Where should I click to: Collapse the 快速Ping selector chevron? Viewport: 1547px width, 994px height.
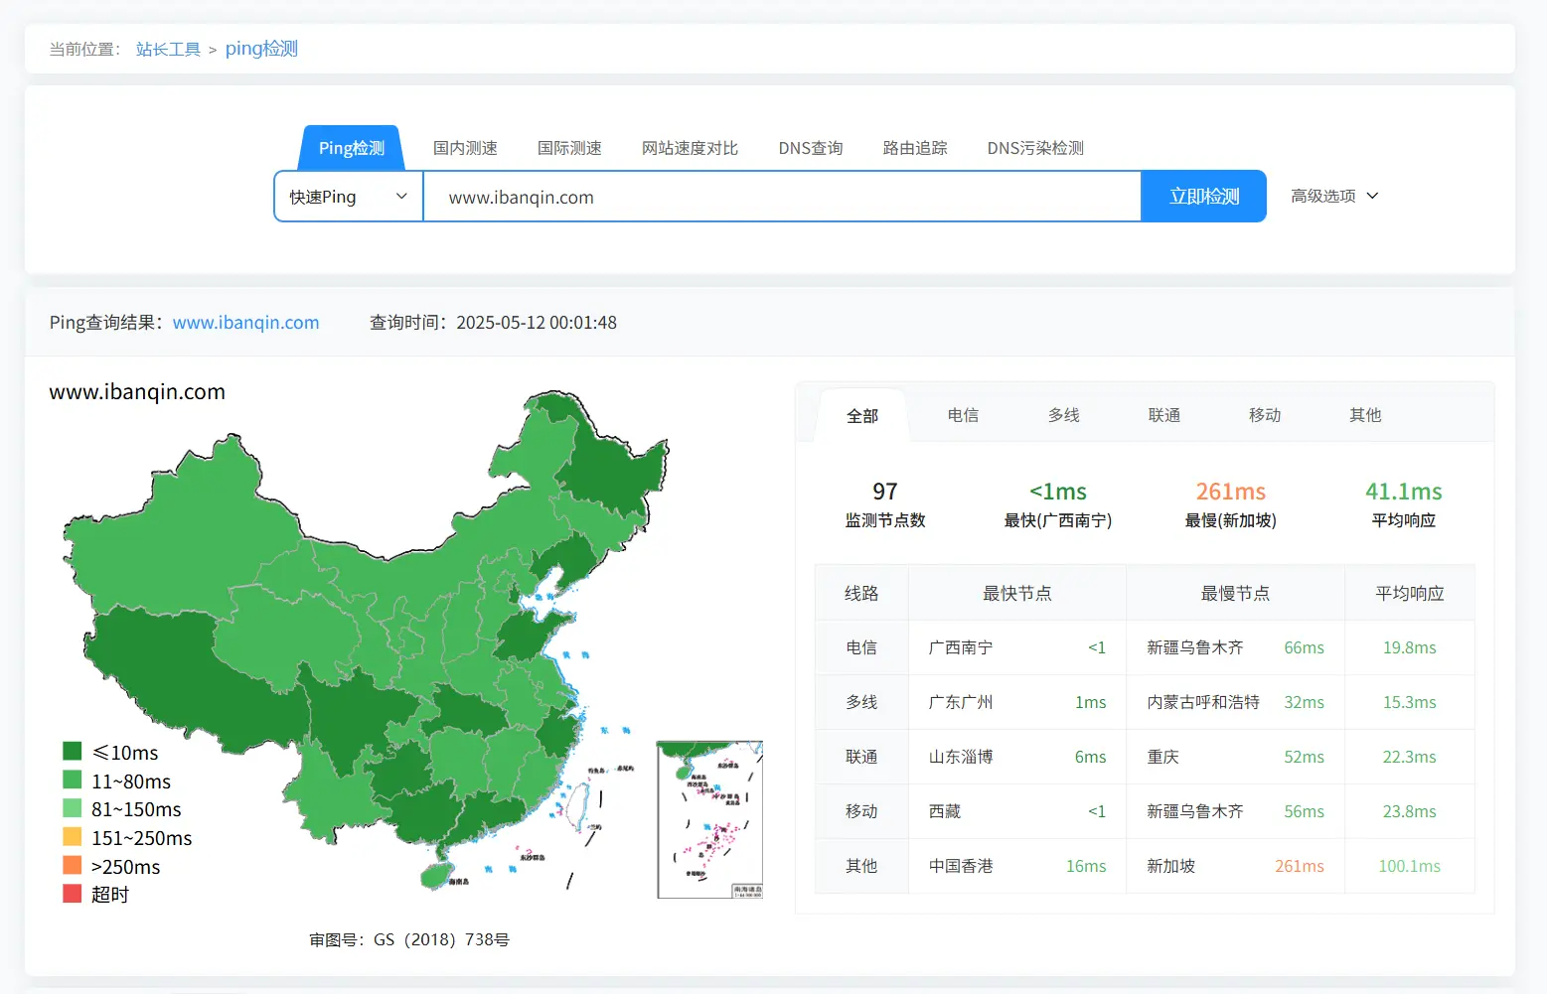click(401, 196)
